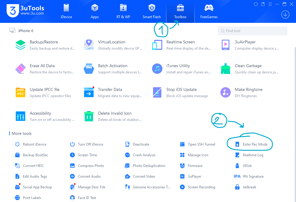Image resolution: width=296 pixels, height=202 pixels.
Task: Click the UDisk icon
Action: (x=237, y=165)
